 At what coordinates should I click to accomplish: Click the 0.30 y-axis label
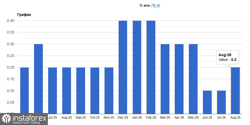coord(11,44)
